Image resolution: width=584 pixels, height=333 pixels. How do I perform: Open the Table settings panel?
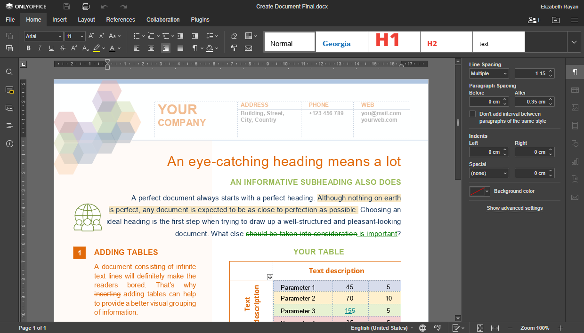click(574, 90)
